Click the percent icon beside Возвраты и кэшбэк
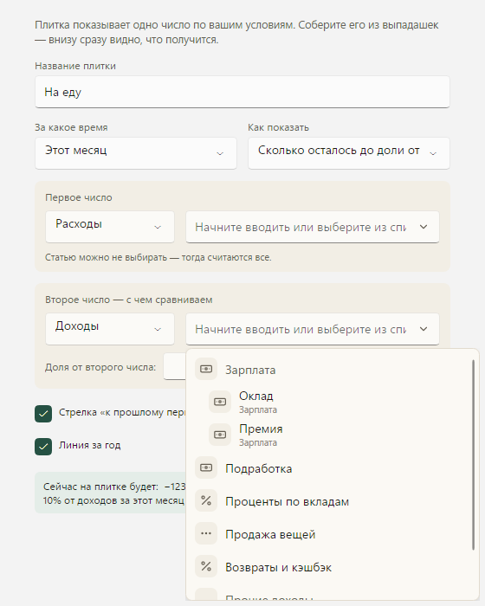The height and width of the screenshot is (606, 485). (206, 566)
